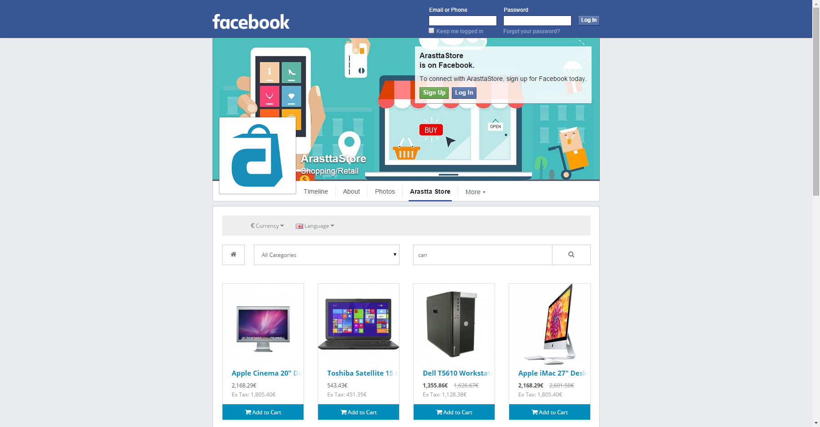
Task: Click the ArasttaStore shopping bag profile picture
Action: click(x=258, y=156)
